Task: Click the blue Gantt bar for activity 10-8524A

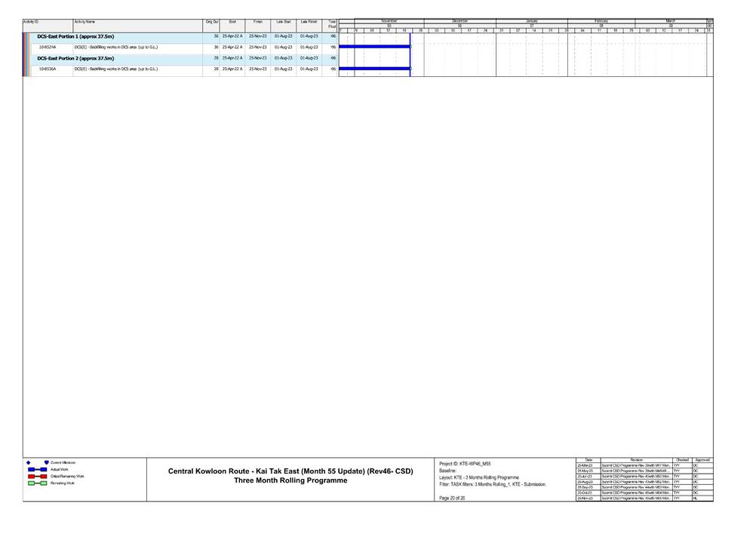Action: click(374, 47)
